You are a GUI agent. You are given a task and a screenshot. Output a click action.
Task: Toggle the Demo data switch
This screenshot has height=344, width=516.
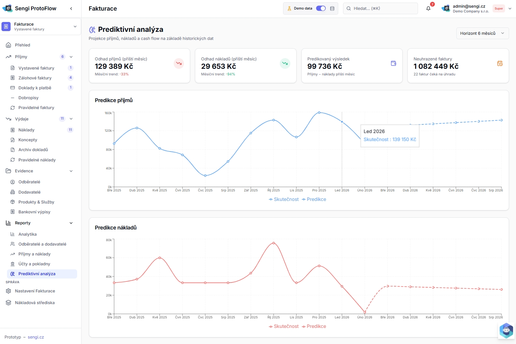[x=321, y=8]
